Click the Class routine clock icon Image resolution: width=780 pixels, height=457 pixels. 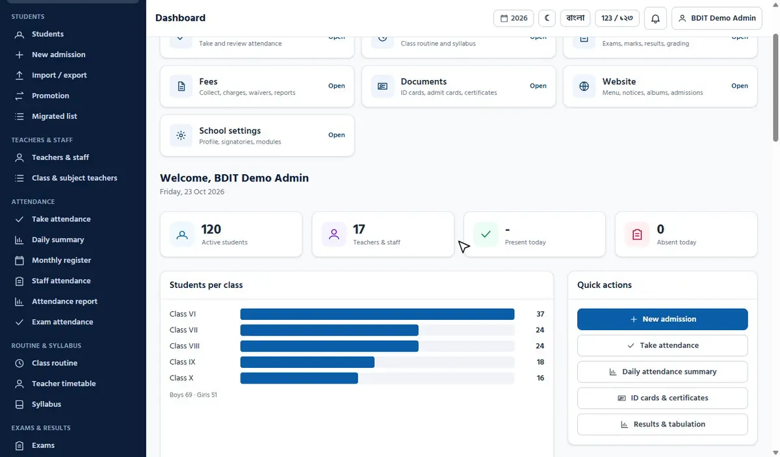coord(19,363)
